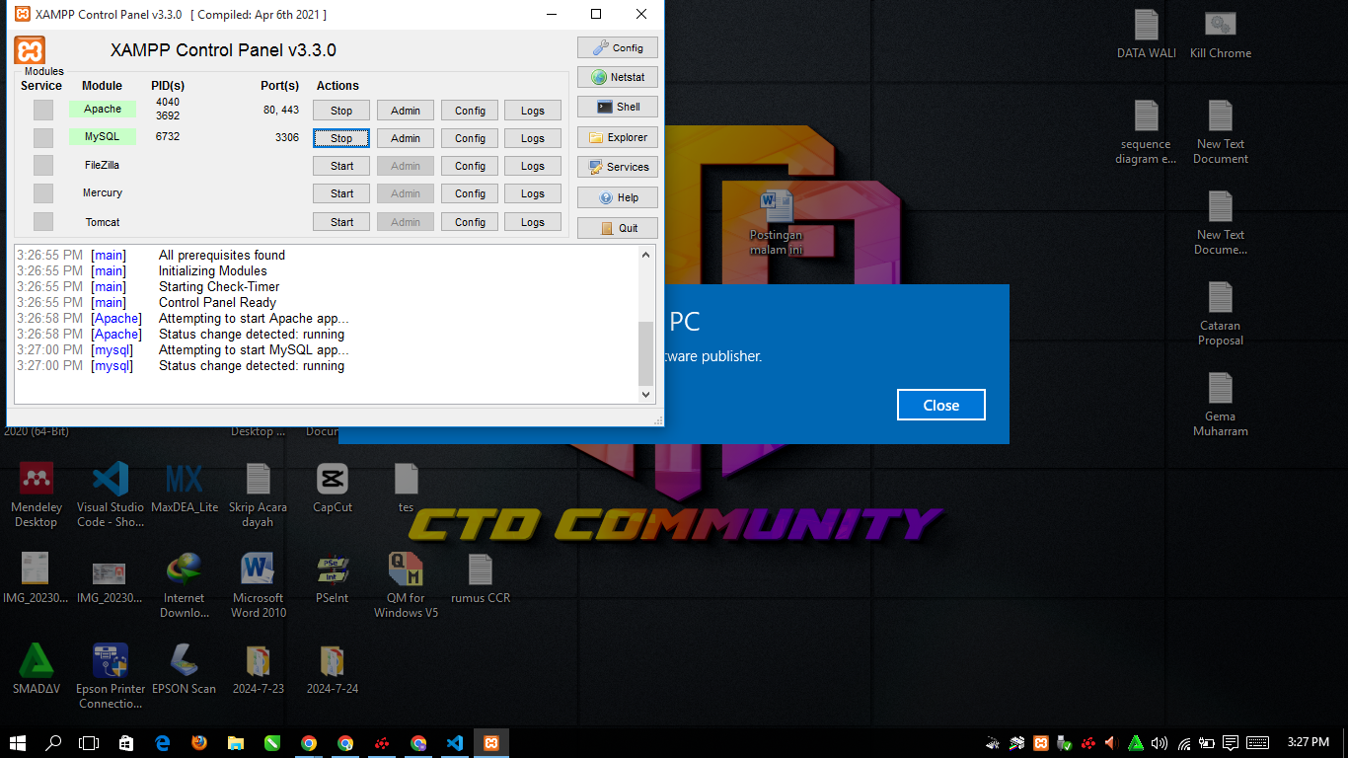Click the XAMPP log scrollbar up arrow

tap(646, 255)
